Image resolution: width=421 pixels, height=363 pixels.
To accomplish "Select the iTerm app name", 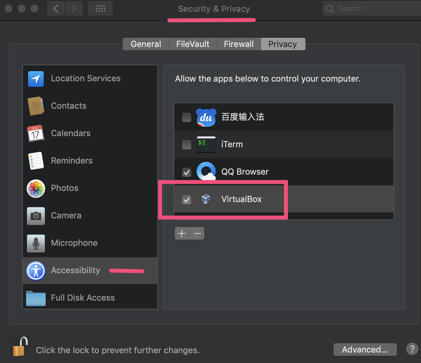I will tap(232, 144).
